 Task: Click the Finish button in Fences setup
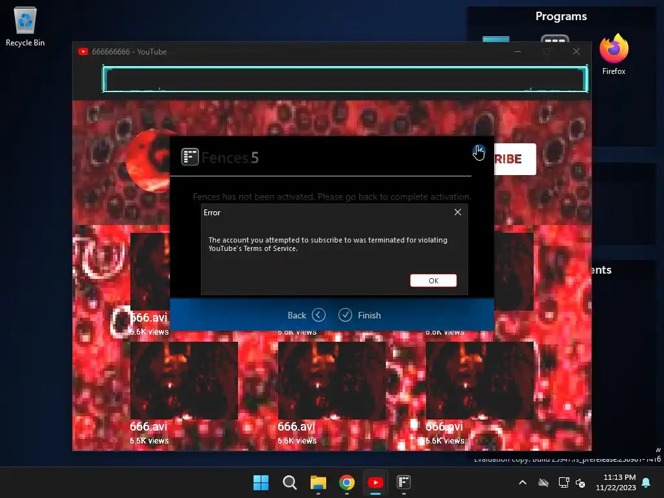359,315
